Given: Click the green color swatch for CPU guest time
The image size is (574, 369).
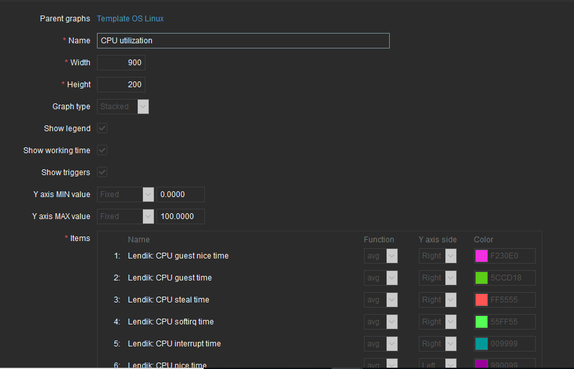Looking at the screenshot, I should (x=482, y=278).
